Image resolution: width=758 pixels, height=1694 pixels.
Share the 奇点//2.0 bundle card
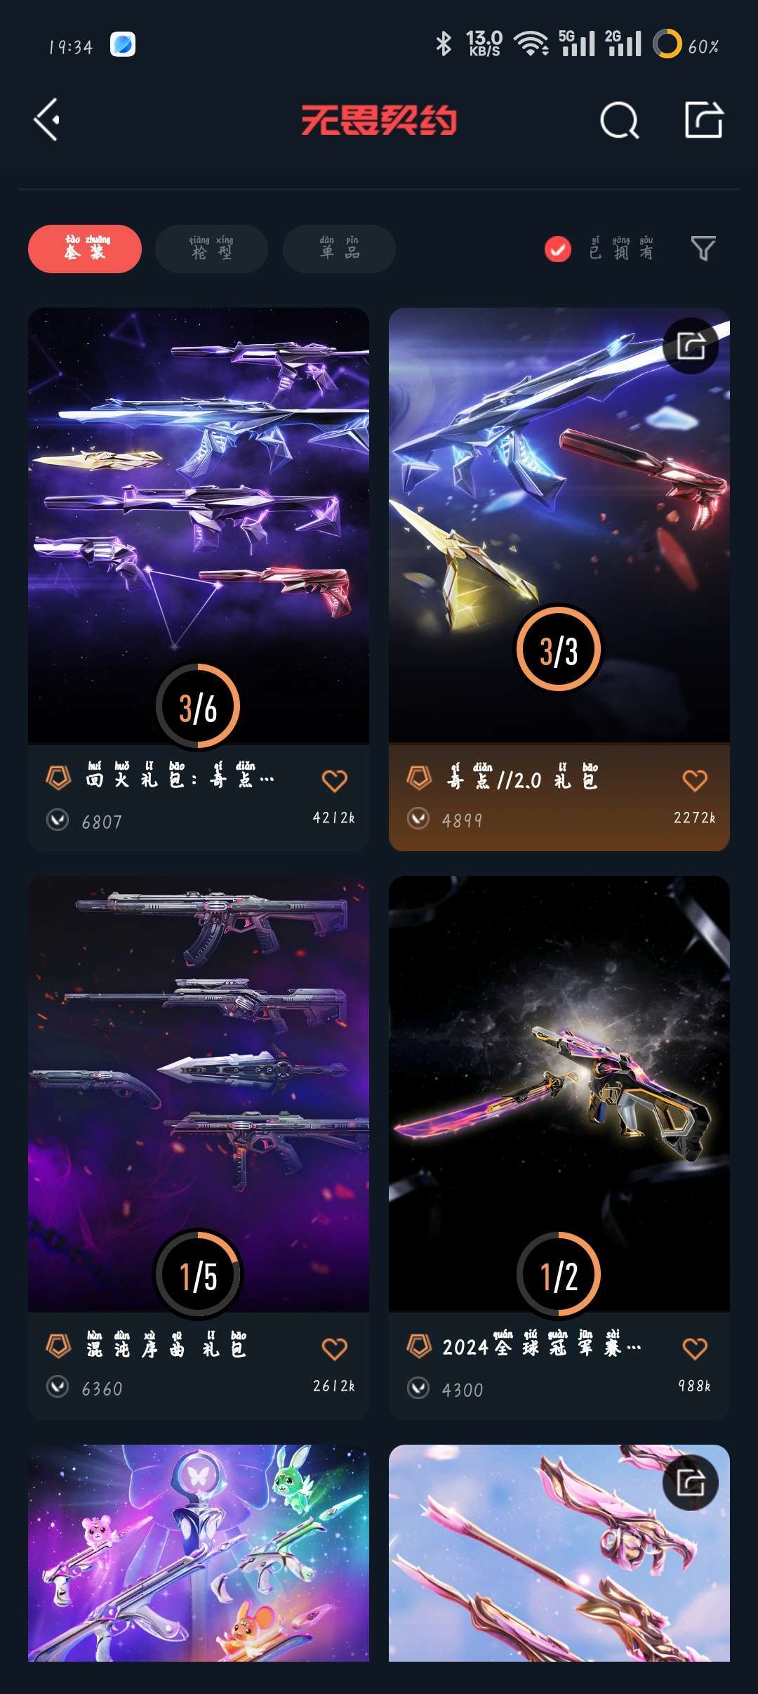pyautogui.click(x=691, y=346)
